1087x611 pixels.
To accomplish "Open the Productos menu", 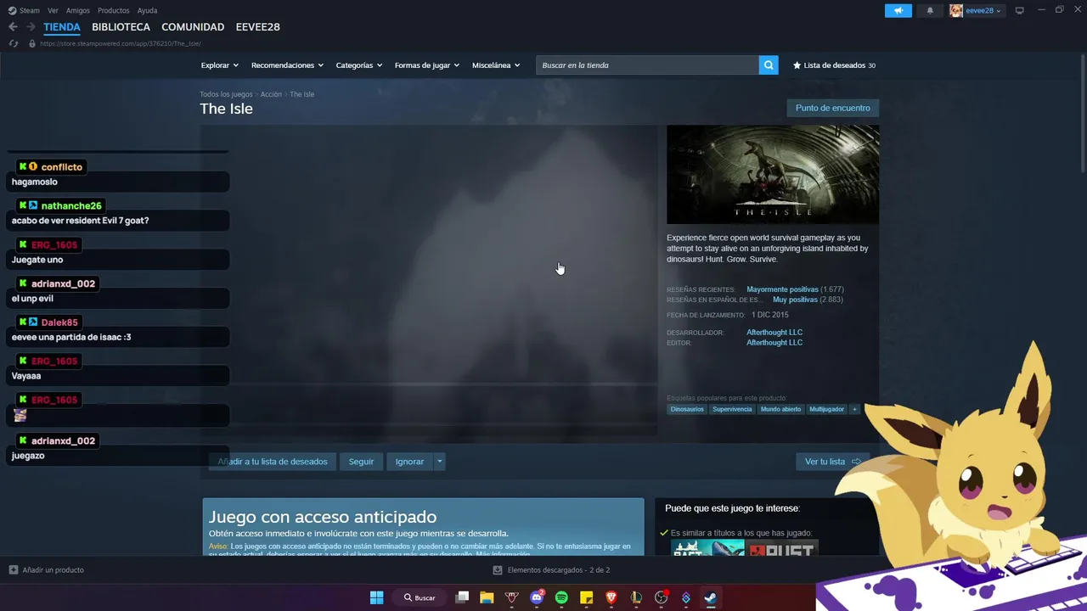I will pos(114,10).
